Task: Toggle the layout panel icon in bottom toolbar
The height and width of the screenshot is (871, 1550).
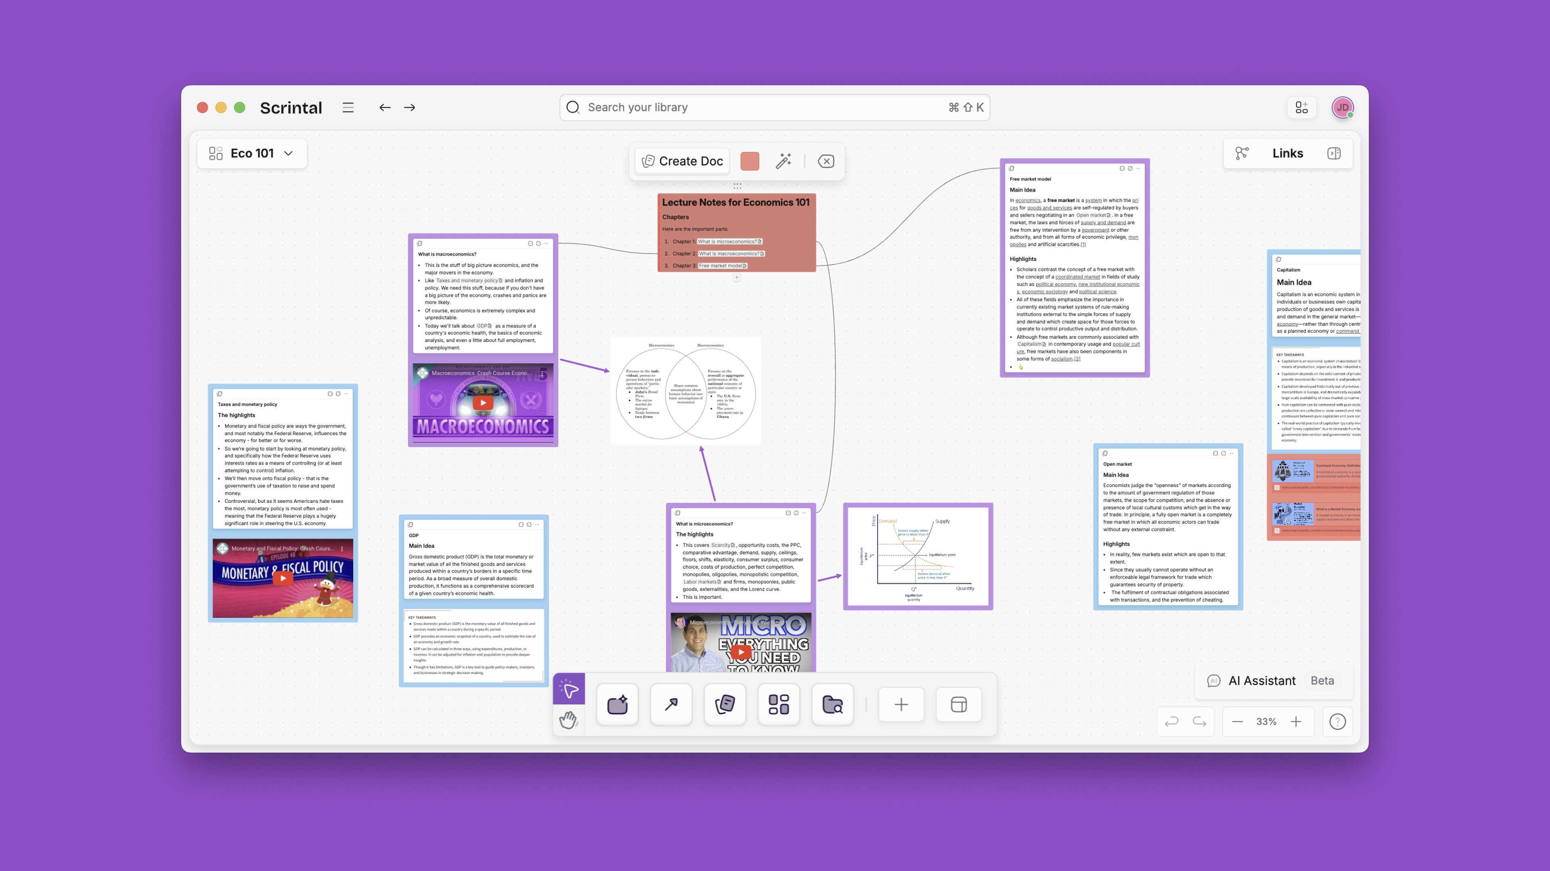Action: click(959, 704)
